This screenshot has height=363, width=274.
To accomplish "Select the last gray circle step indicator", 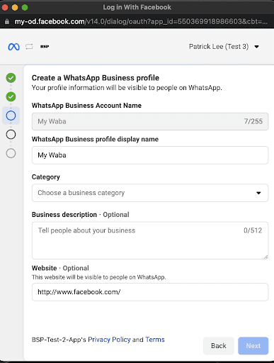I will tap(11, 153).
